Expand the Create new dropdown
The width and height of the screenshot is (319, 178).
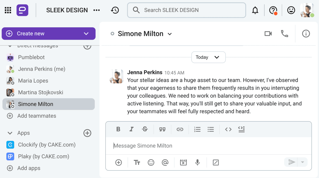click(x=86, y=34)
